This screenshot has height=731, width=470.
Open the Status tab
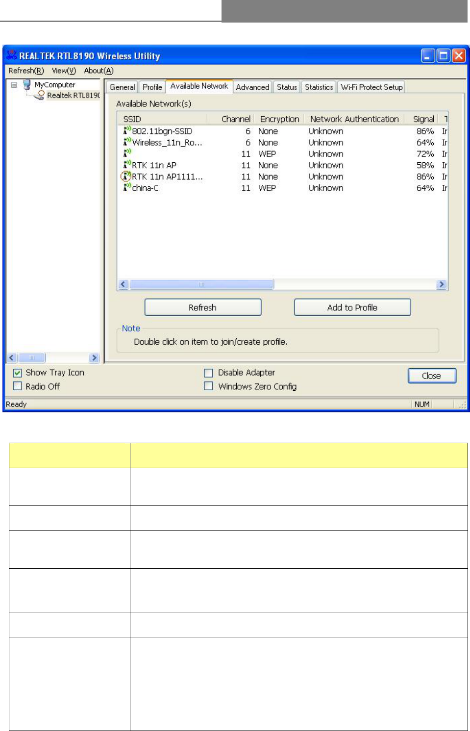click(x=287, y=87)
